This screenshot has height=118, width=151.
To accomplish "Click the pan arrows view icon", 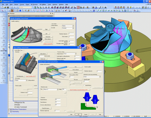I will 46,7.
